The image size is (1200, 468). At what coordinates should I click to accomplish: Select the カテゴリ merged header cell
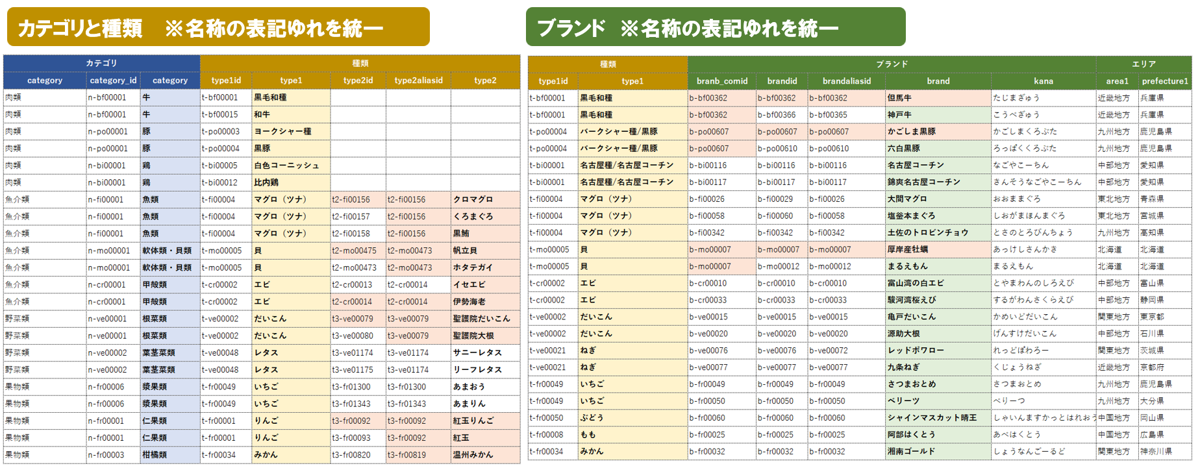[x=101, y=63]
